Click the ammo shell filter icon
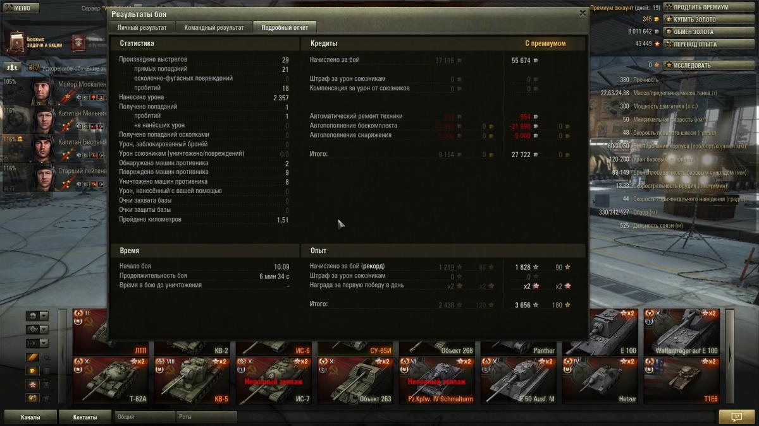Screen dimensions: 759x426 (x=32, y=357)
